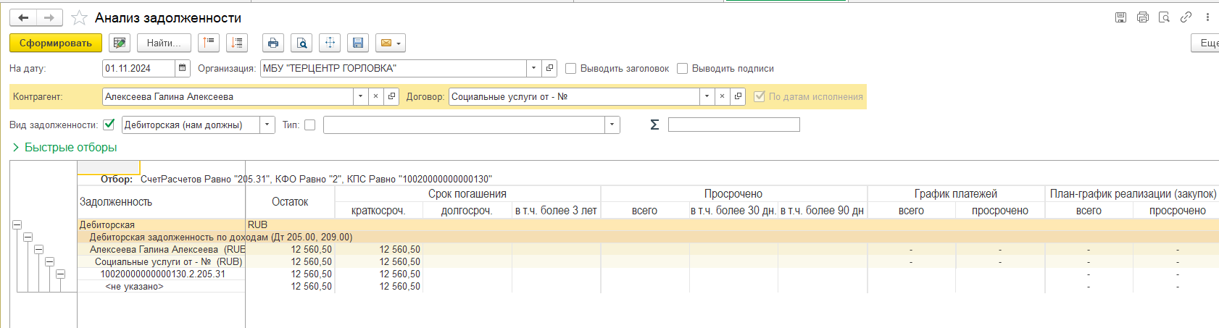The width and height of the screenshot is (1219, 328).
Task: Printer icon in the top-right title bar
Action: (1143, 17)
